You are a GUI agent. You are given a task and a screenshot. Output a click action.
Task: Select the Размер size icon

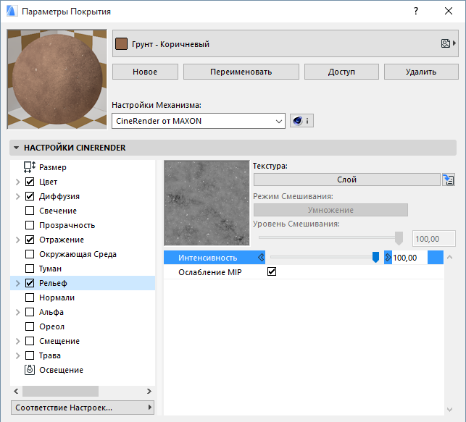tap(30, 167)
